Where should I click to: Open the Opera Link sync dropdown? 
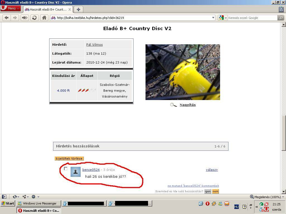coord(16,197)
